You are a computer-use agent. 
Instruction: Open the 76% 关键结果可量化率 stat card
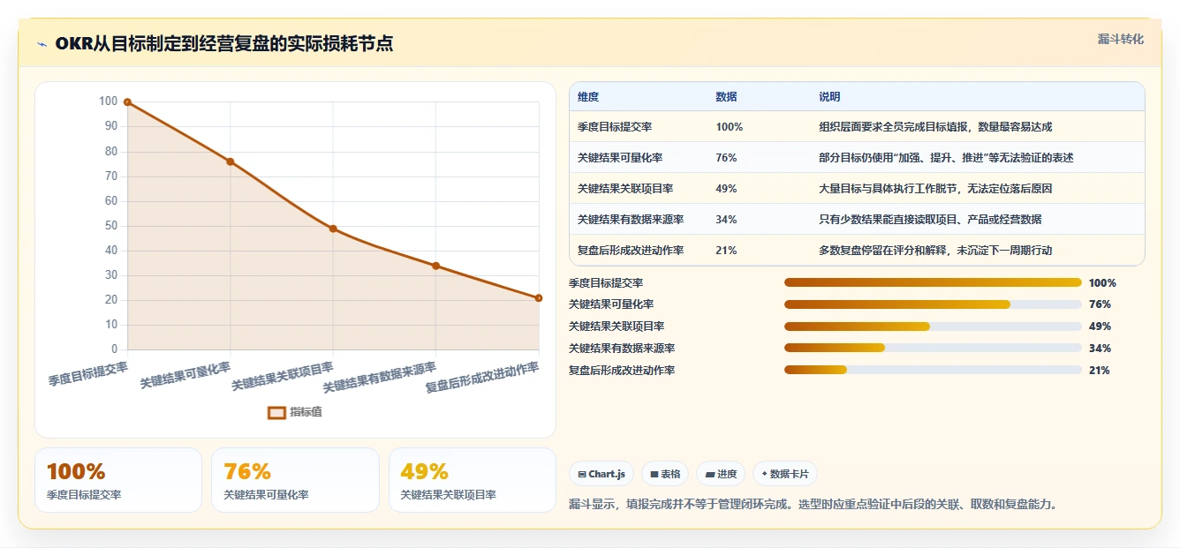click(x=295, y=480)
